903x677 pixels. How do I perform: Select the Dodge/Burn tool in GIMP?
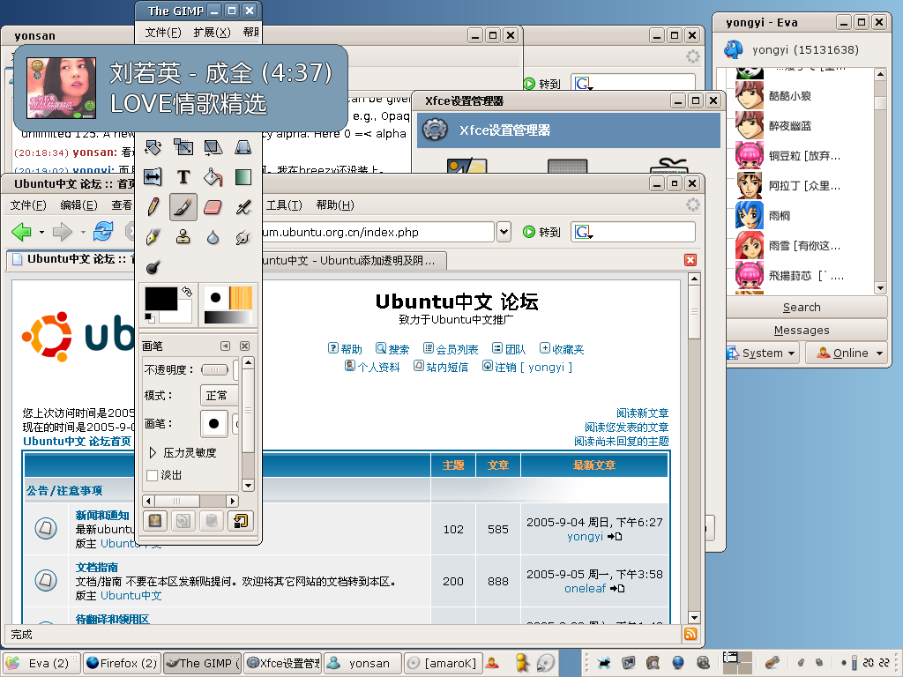point(153,267)
